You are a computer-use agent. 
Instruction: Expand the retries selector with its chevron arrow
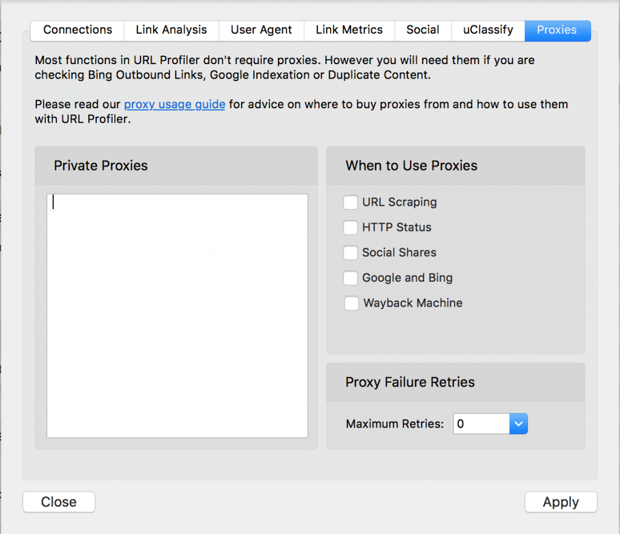pyautogui.click(x=518, y=423)
